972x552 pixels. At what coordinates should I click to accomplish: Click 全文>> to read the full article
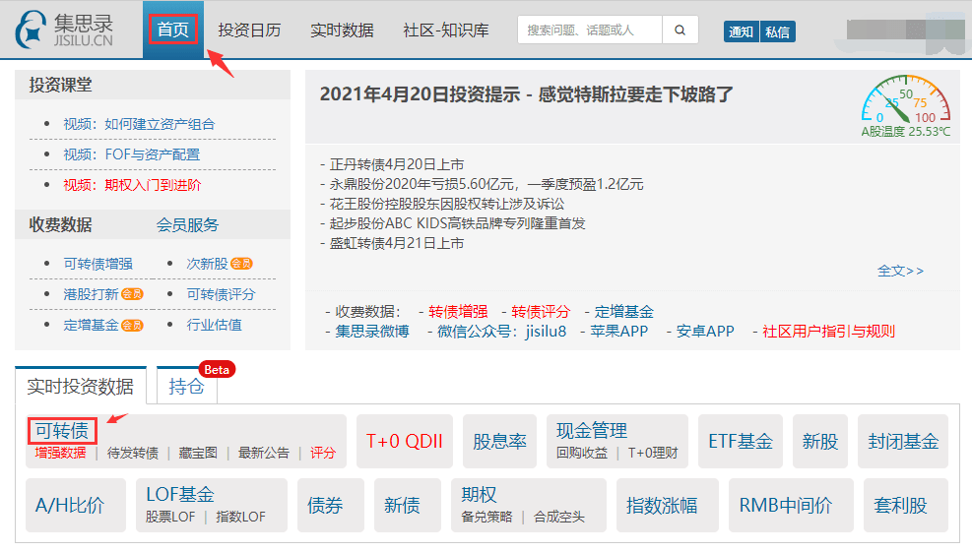point(900,271)
